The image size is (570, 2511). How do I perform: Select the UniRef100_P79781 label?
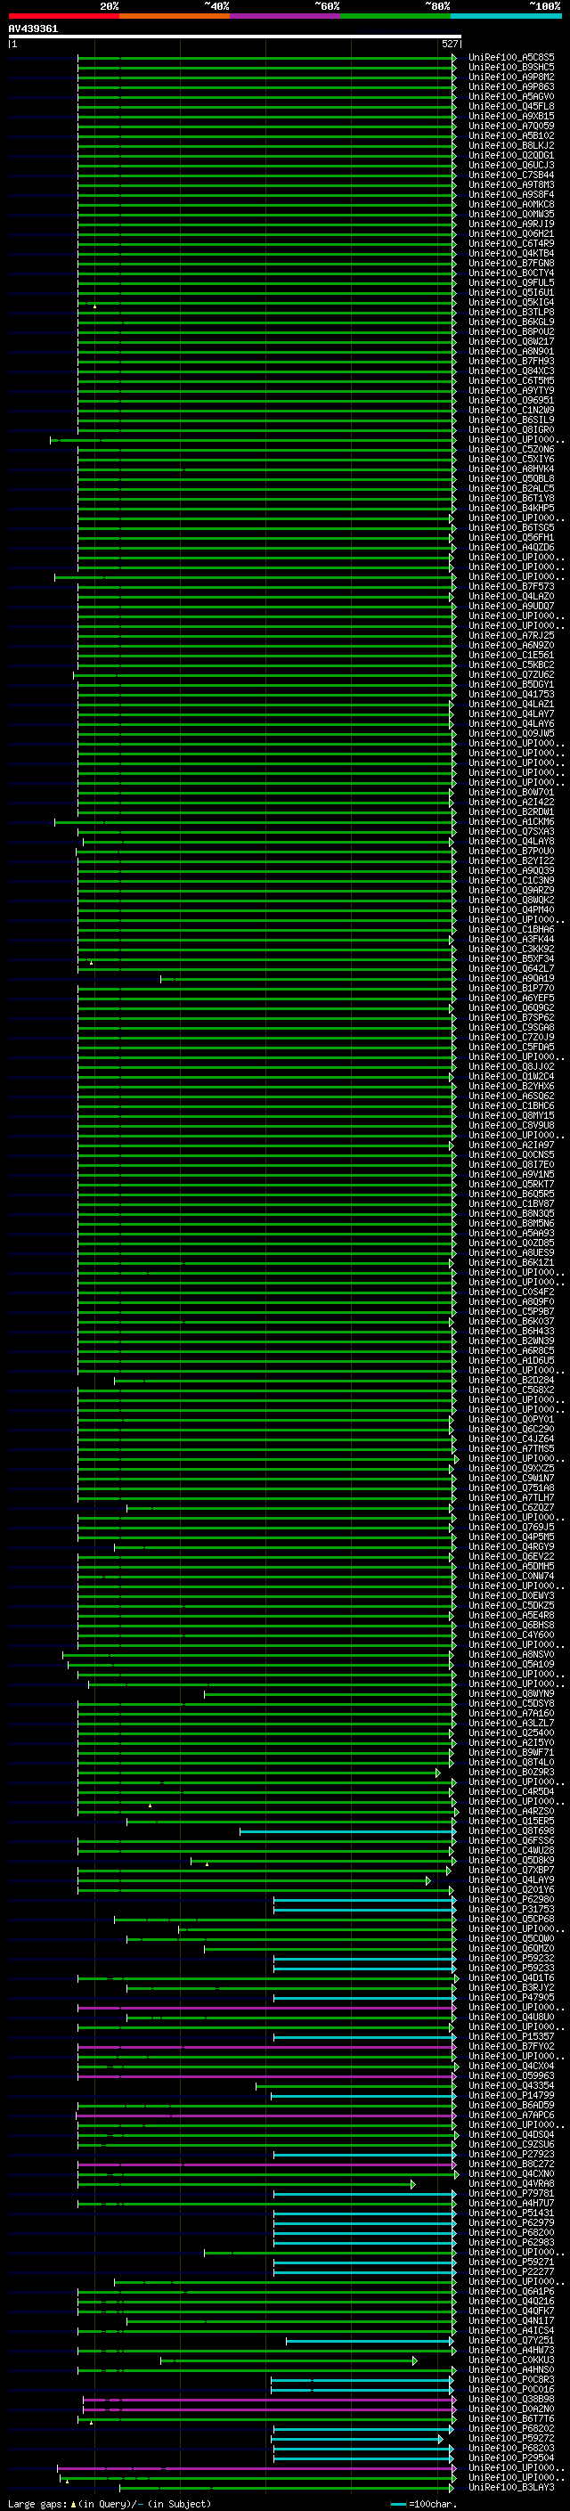(x=511, y=2193)
